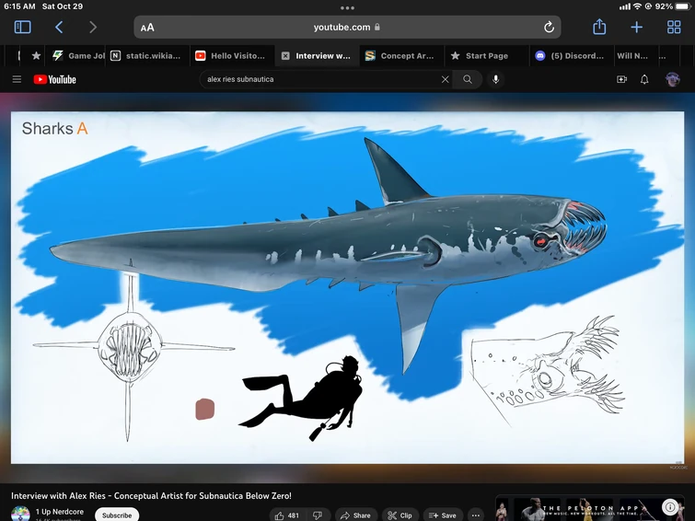Show the Safari sidebar
The image size is (695, 521).
(x=23, y=27)
